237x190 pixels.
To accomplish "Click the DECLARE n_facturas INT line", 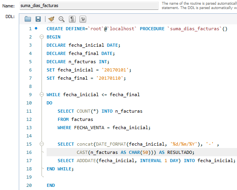I will (78, 62).
